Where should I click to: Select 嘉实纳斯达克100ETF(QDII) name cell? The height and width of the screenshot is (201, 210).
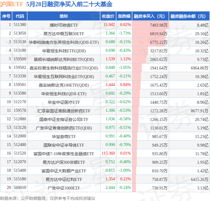point(64,85)
